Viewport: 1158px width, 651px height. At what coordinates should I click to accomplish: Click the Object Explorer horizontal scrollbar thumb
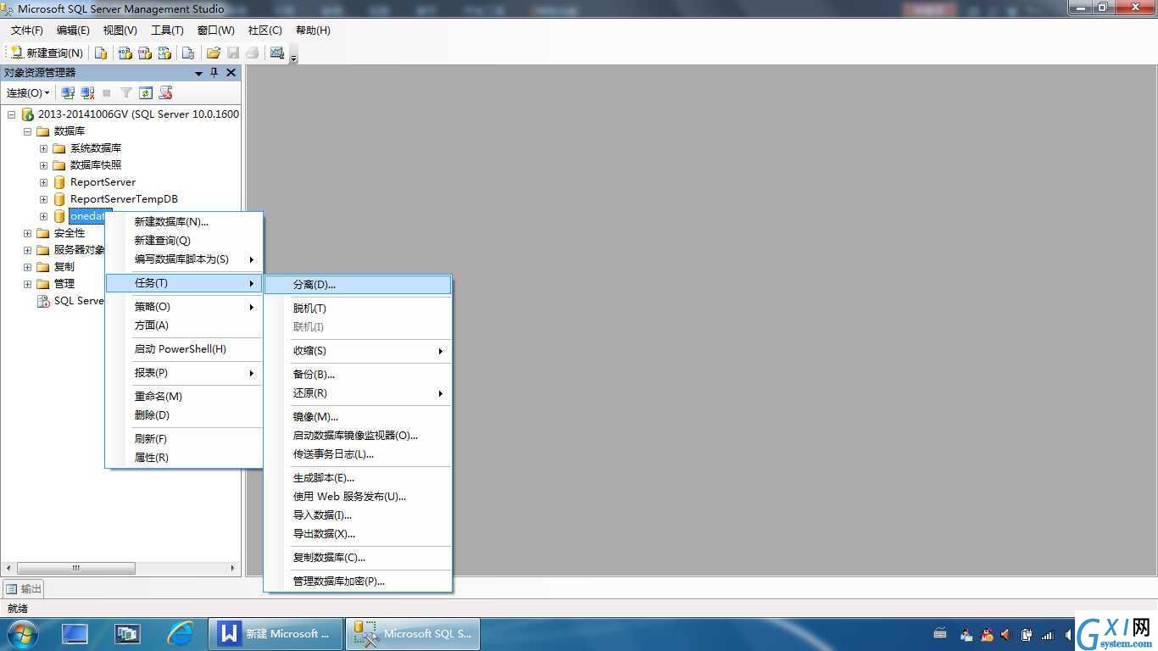click(x=76, y=568)
